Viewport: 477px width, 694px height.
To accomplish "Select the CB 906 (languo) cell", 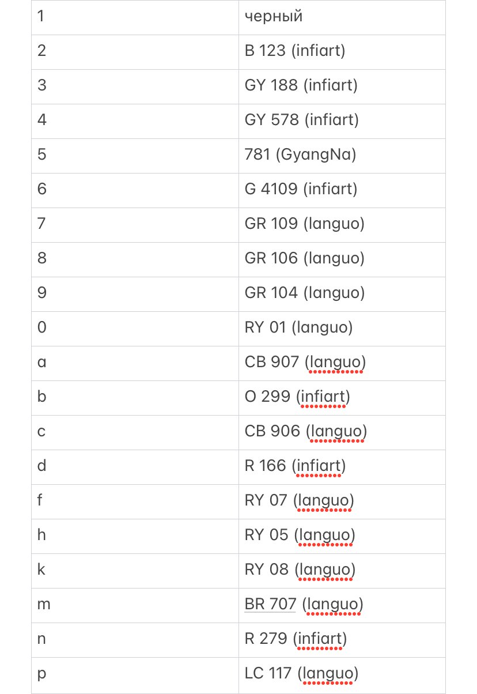I will pyautogui.click(x=342, y=433).
